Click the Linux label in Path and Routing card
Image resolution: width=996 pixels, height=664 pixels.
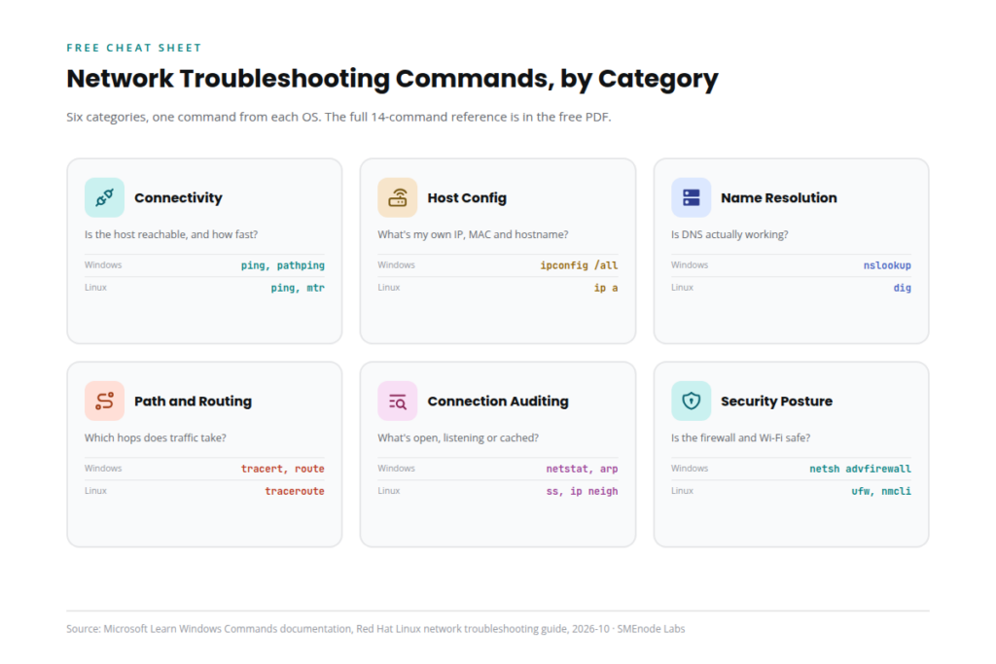point(95,490)
